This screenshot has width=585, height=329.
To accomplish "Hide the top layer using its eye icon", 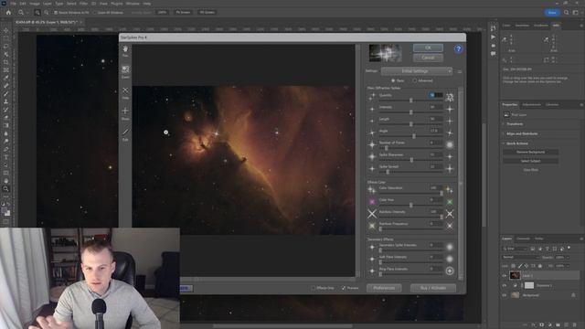I will pos(504,276).
